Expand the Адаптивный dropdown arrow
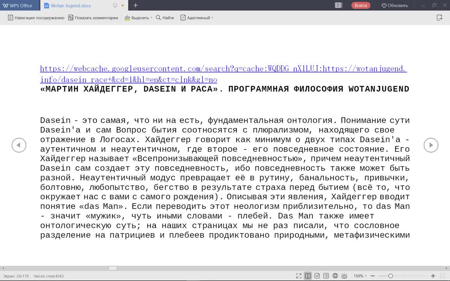The width and height of the screenshot is (450, 281). [x=212, y=18]
